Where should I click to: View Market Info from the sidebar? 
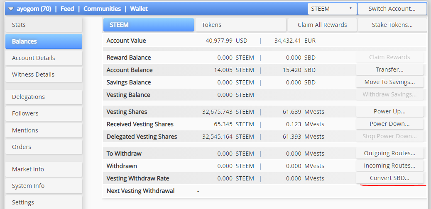point(44,169)
